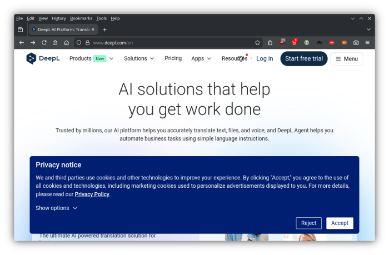
Task: Open a new tab with plus button
Action: [x=104, y=29]
